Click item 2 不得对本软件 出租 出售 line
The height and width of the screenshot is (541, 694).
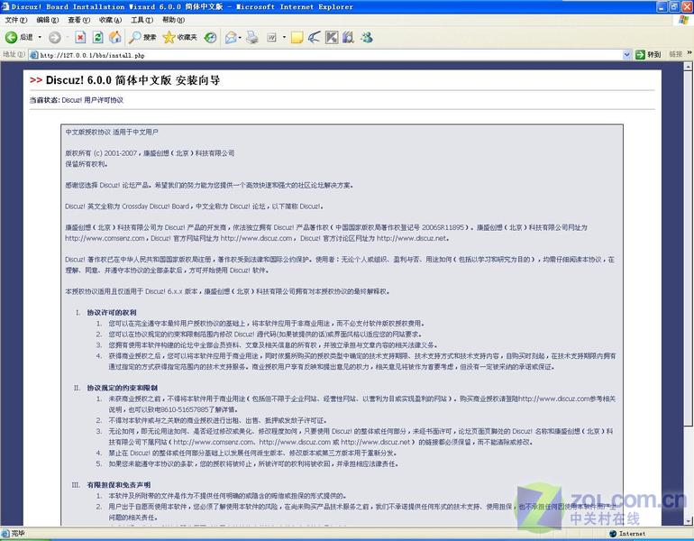[218, 420]
